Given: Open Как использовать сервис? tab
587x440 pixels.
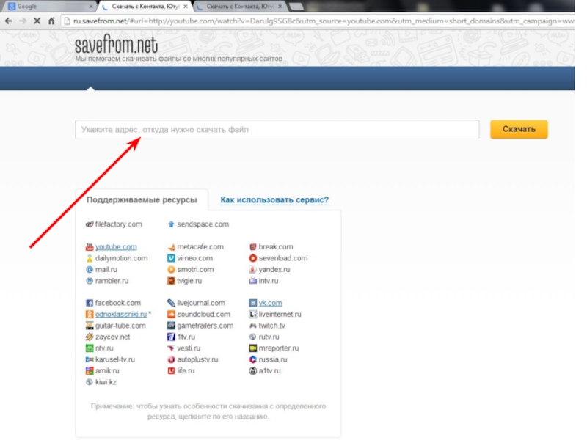Looking at the screenshot, I should pos(274,199).
